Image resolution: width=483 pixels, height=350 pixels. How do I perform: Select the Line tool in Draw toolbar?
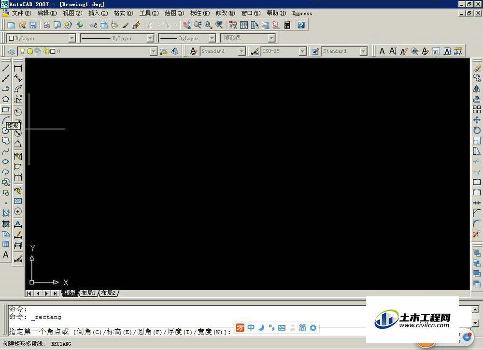(x=5, y=68)
